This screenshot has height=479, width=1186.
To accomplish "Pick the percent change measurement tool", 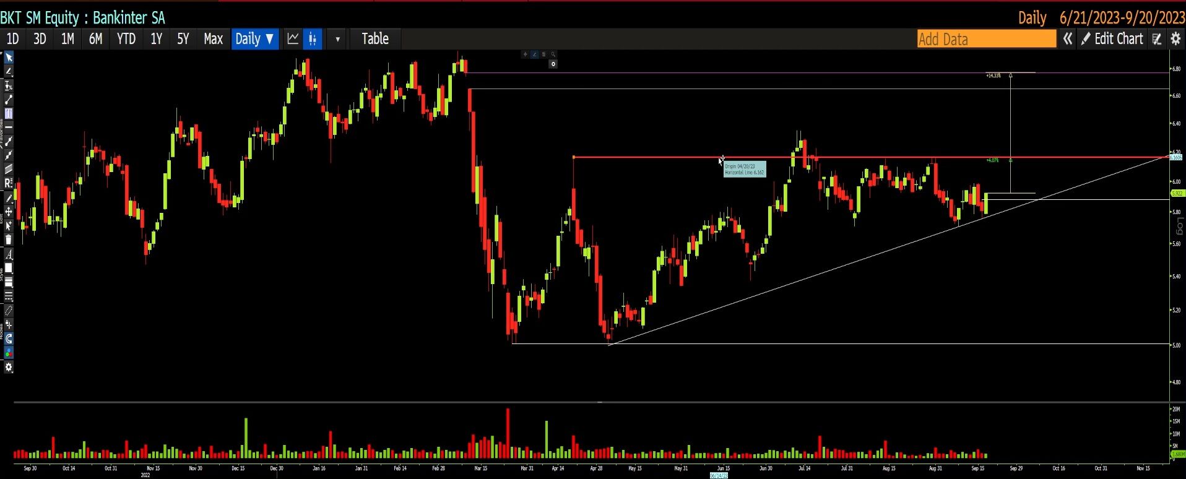I will [x=9, y=86].
